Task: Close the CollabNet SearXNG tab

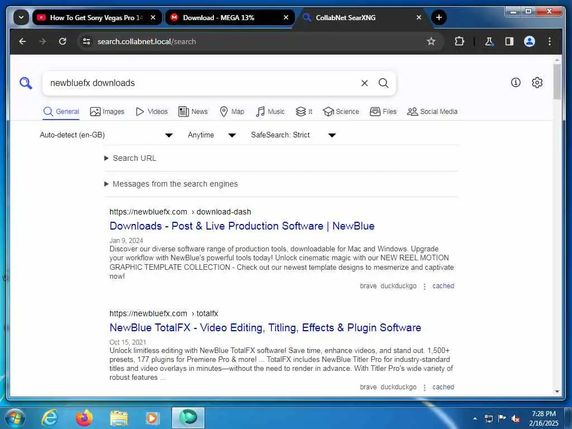Action: pos(419,17)
